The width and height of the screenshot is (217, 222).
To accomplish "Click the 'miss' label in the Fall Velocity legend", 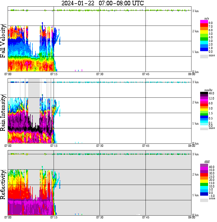I will (x=212, y=55).
